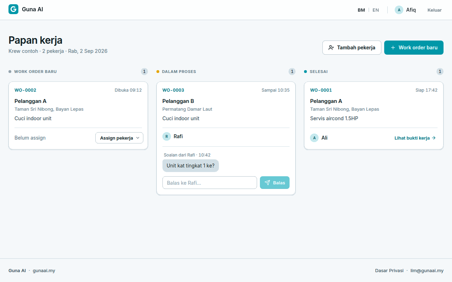Click Servis aircond 1.5HP job description

[334, 118]
